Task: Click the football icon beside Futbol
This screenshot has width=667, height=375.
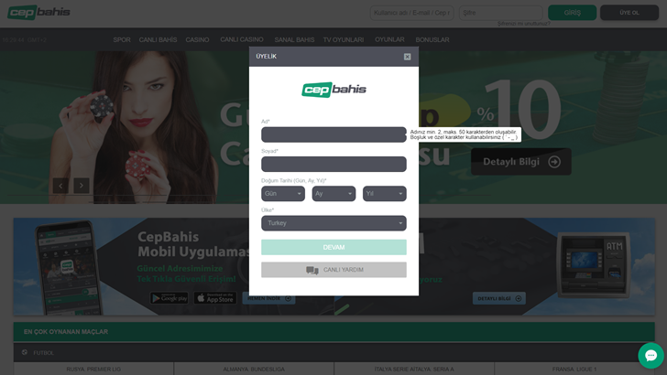Action: coord(25,352)
